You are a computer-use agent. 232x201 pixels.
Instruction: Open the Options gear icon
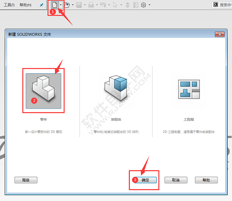pos(143,5)
